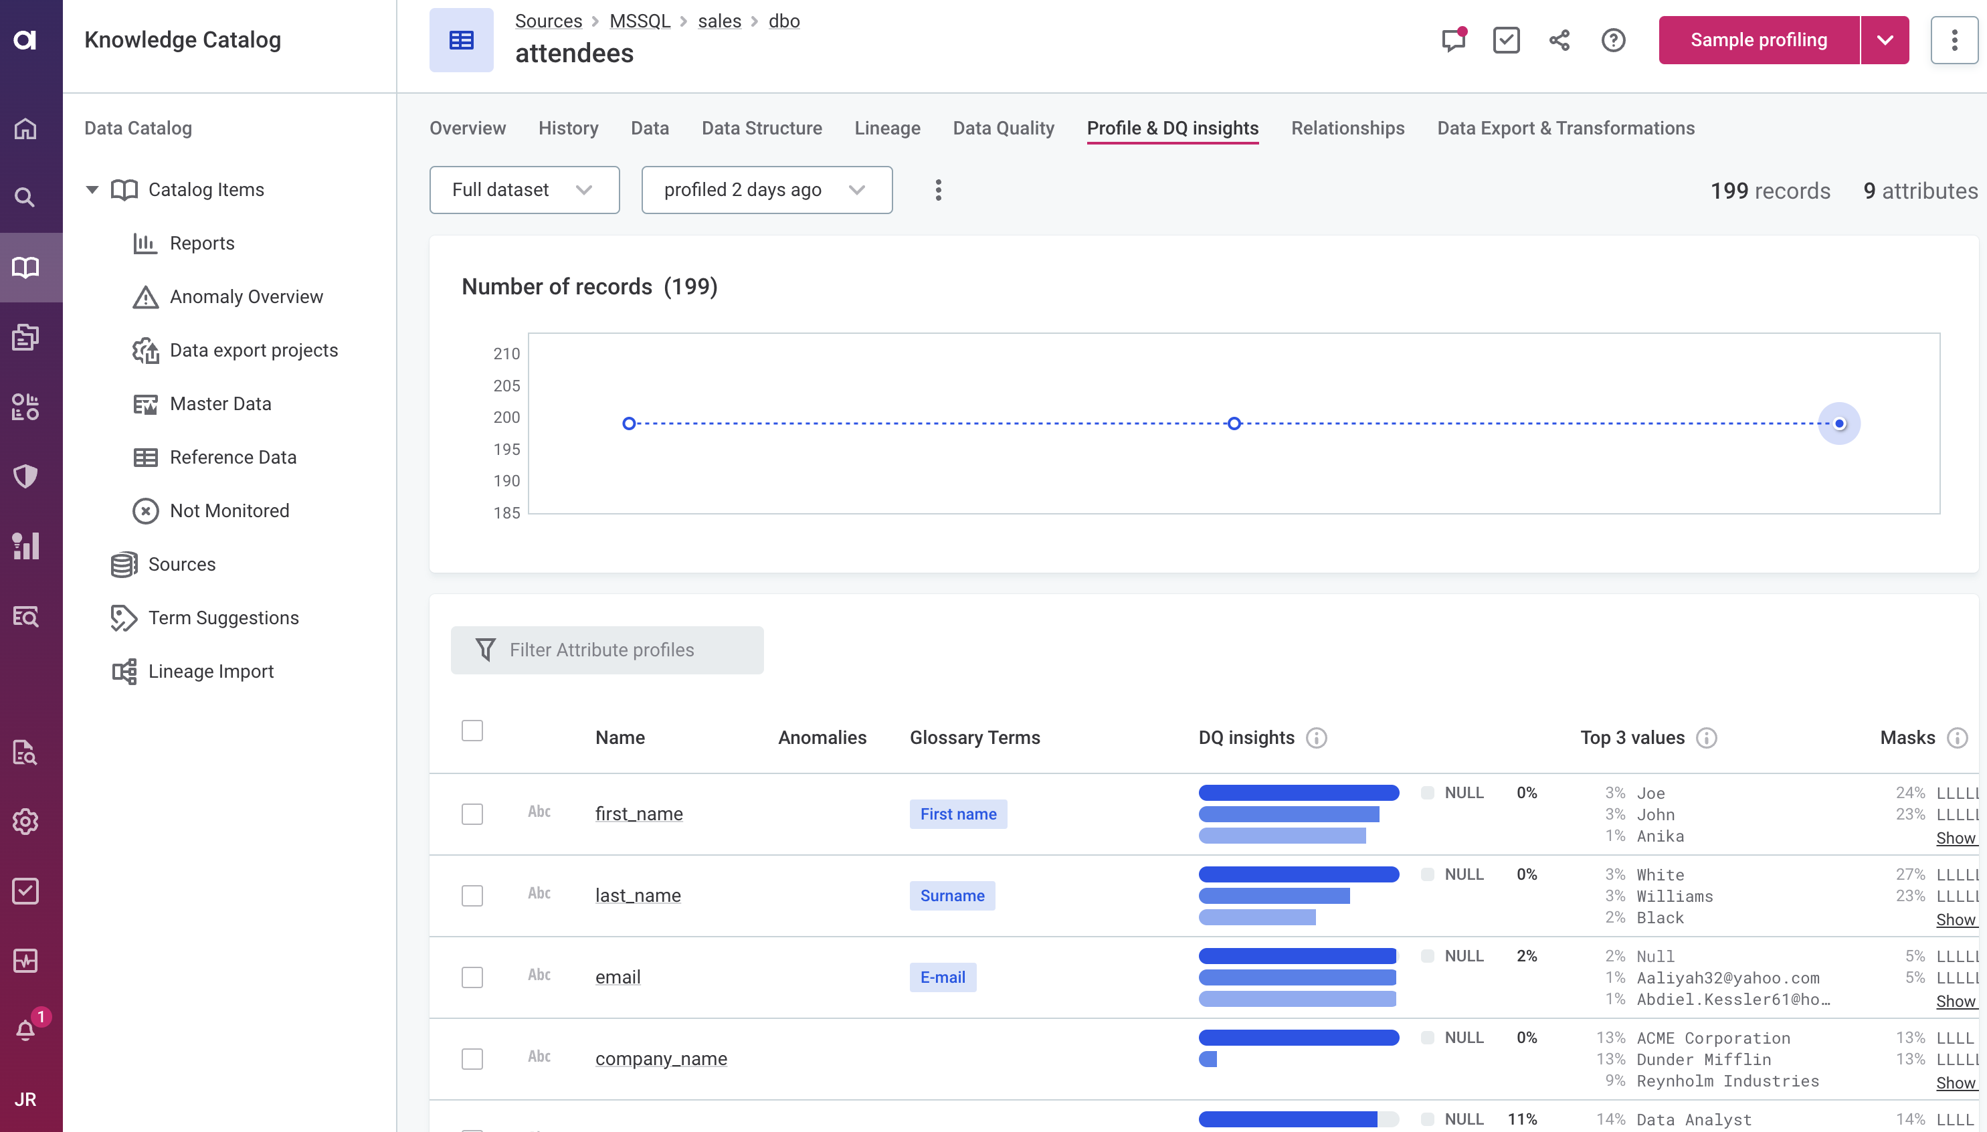Viewport: 1987px width, 1132px height.
Task: Open the comments panel icon
Action: (x=1453, y=39)
